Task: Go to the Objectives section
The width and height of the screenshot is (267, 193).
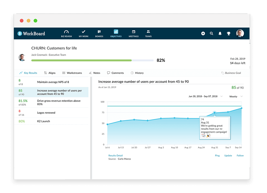Action: click(116, 33)
